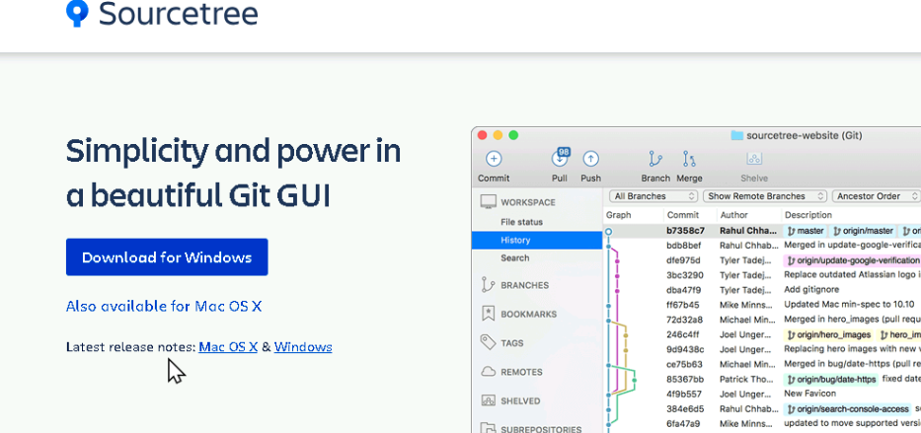Screen dimensions: 921x433
Task: Expand the BOOKMARKS section label
Action: click(x=529, y=314)
